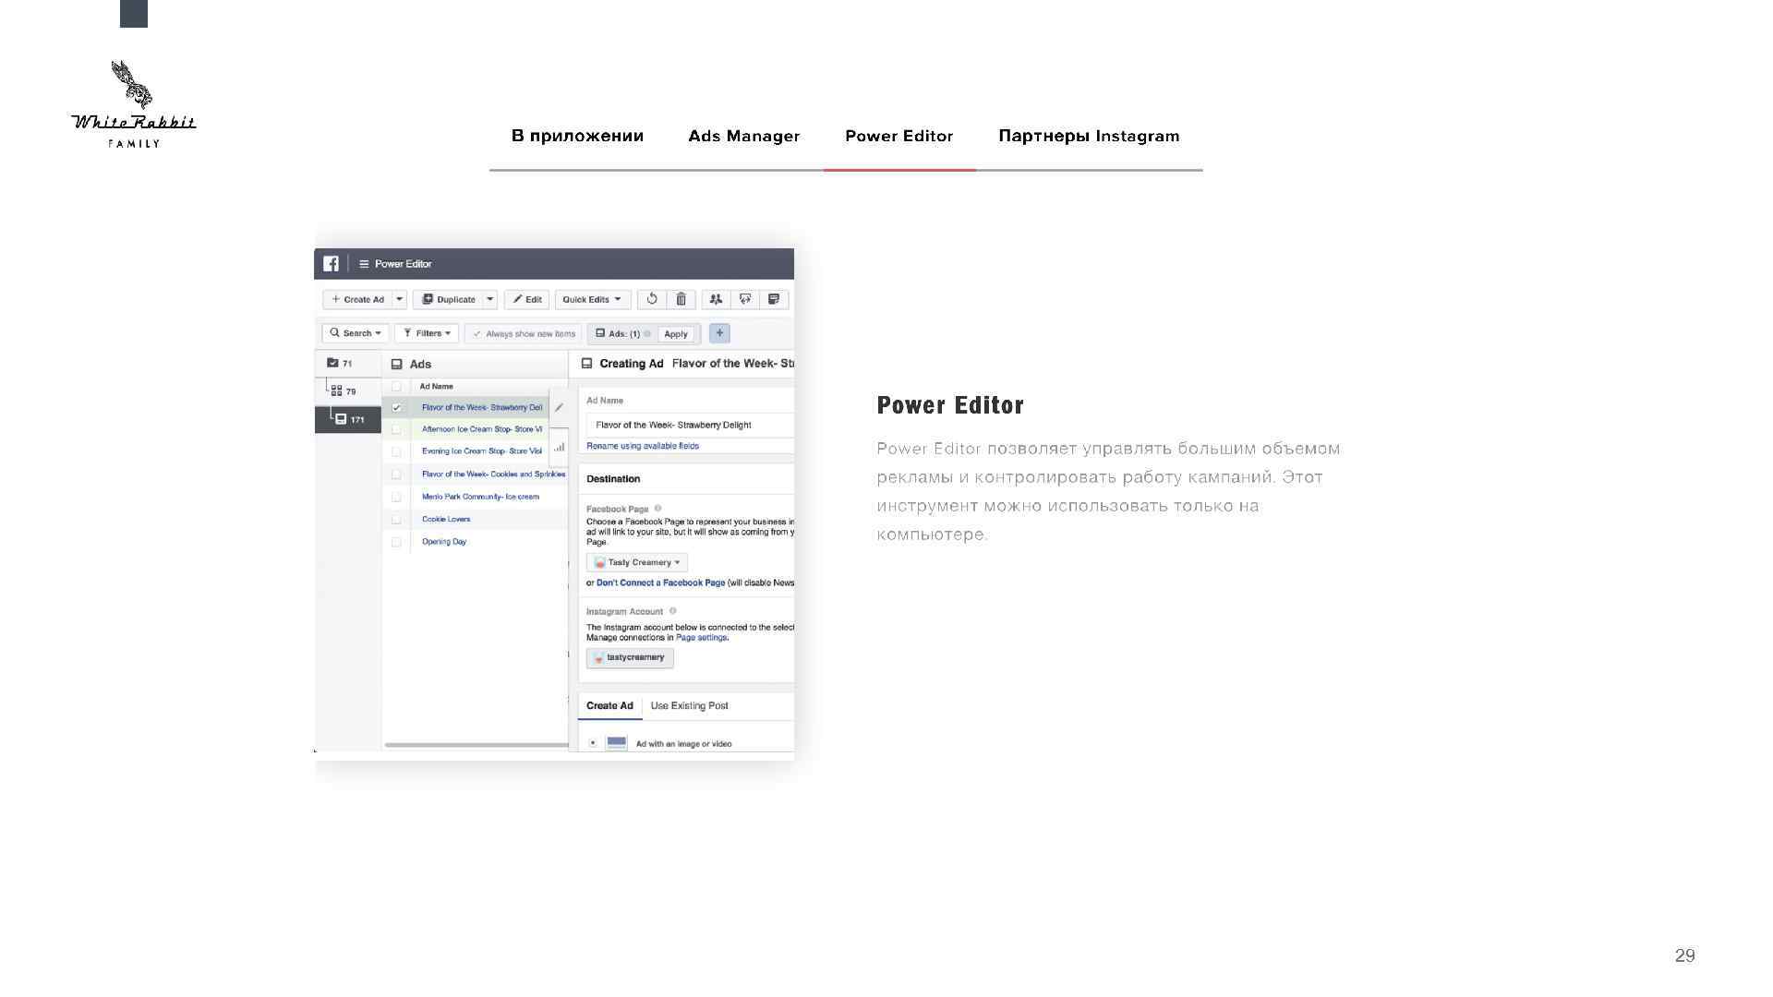Viewport: 1773px width, 997px height.
Task: Select the ad sets level showing 79
Action: [x=344, y=391]
